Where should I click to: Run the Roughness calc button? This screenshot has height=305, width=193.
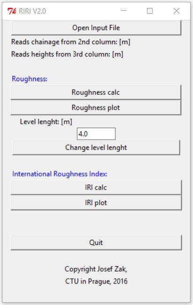click(96, 92)
